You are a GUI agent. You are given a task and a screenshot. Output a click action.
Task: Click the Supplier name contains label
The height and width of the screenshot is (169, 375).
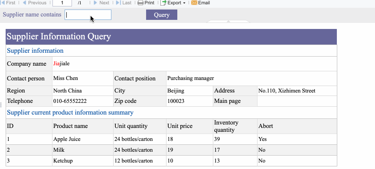point(32,15)
